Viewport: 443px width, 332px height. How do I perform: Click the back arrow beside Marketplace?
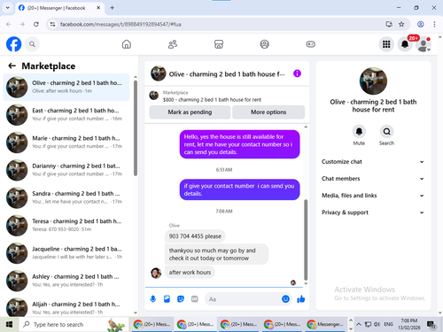12,66
